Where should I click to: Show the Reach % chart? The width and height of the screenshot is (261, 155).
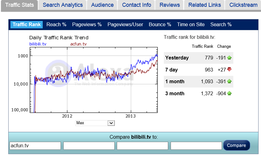[56, 25]
